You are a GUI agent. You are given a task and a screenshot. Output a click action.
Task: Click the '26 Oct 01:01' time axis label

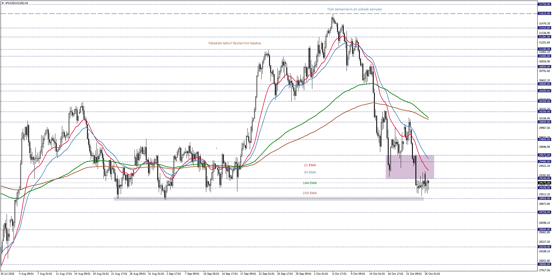click(432, 274)
